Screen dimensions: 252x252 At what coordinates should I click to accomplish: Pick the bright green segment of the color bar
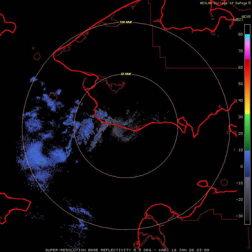pyautogui.click(x=247, y=120)
